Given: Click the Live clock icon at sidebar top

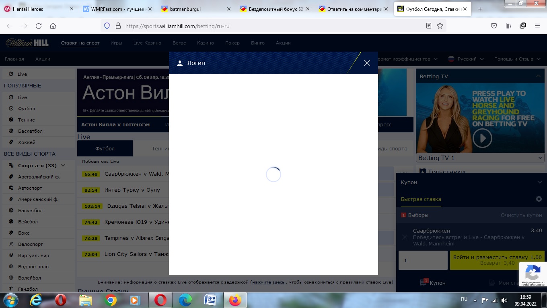Looking at the screenshot, I should coord(11,74).
